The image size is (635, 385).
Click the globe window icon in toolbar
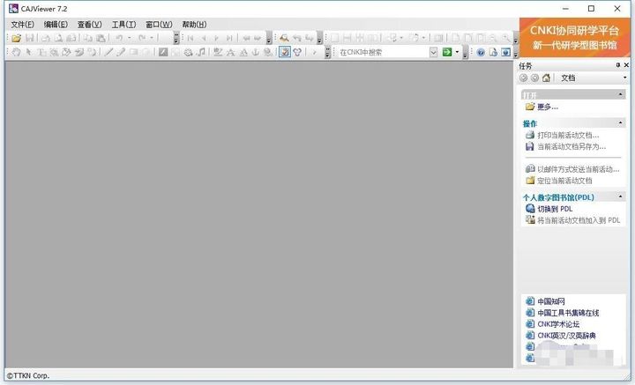pos(505,52)
